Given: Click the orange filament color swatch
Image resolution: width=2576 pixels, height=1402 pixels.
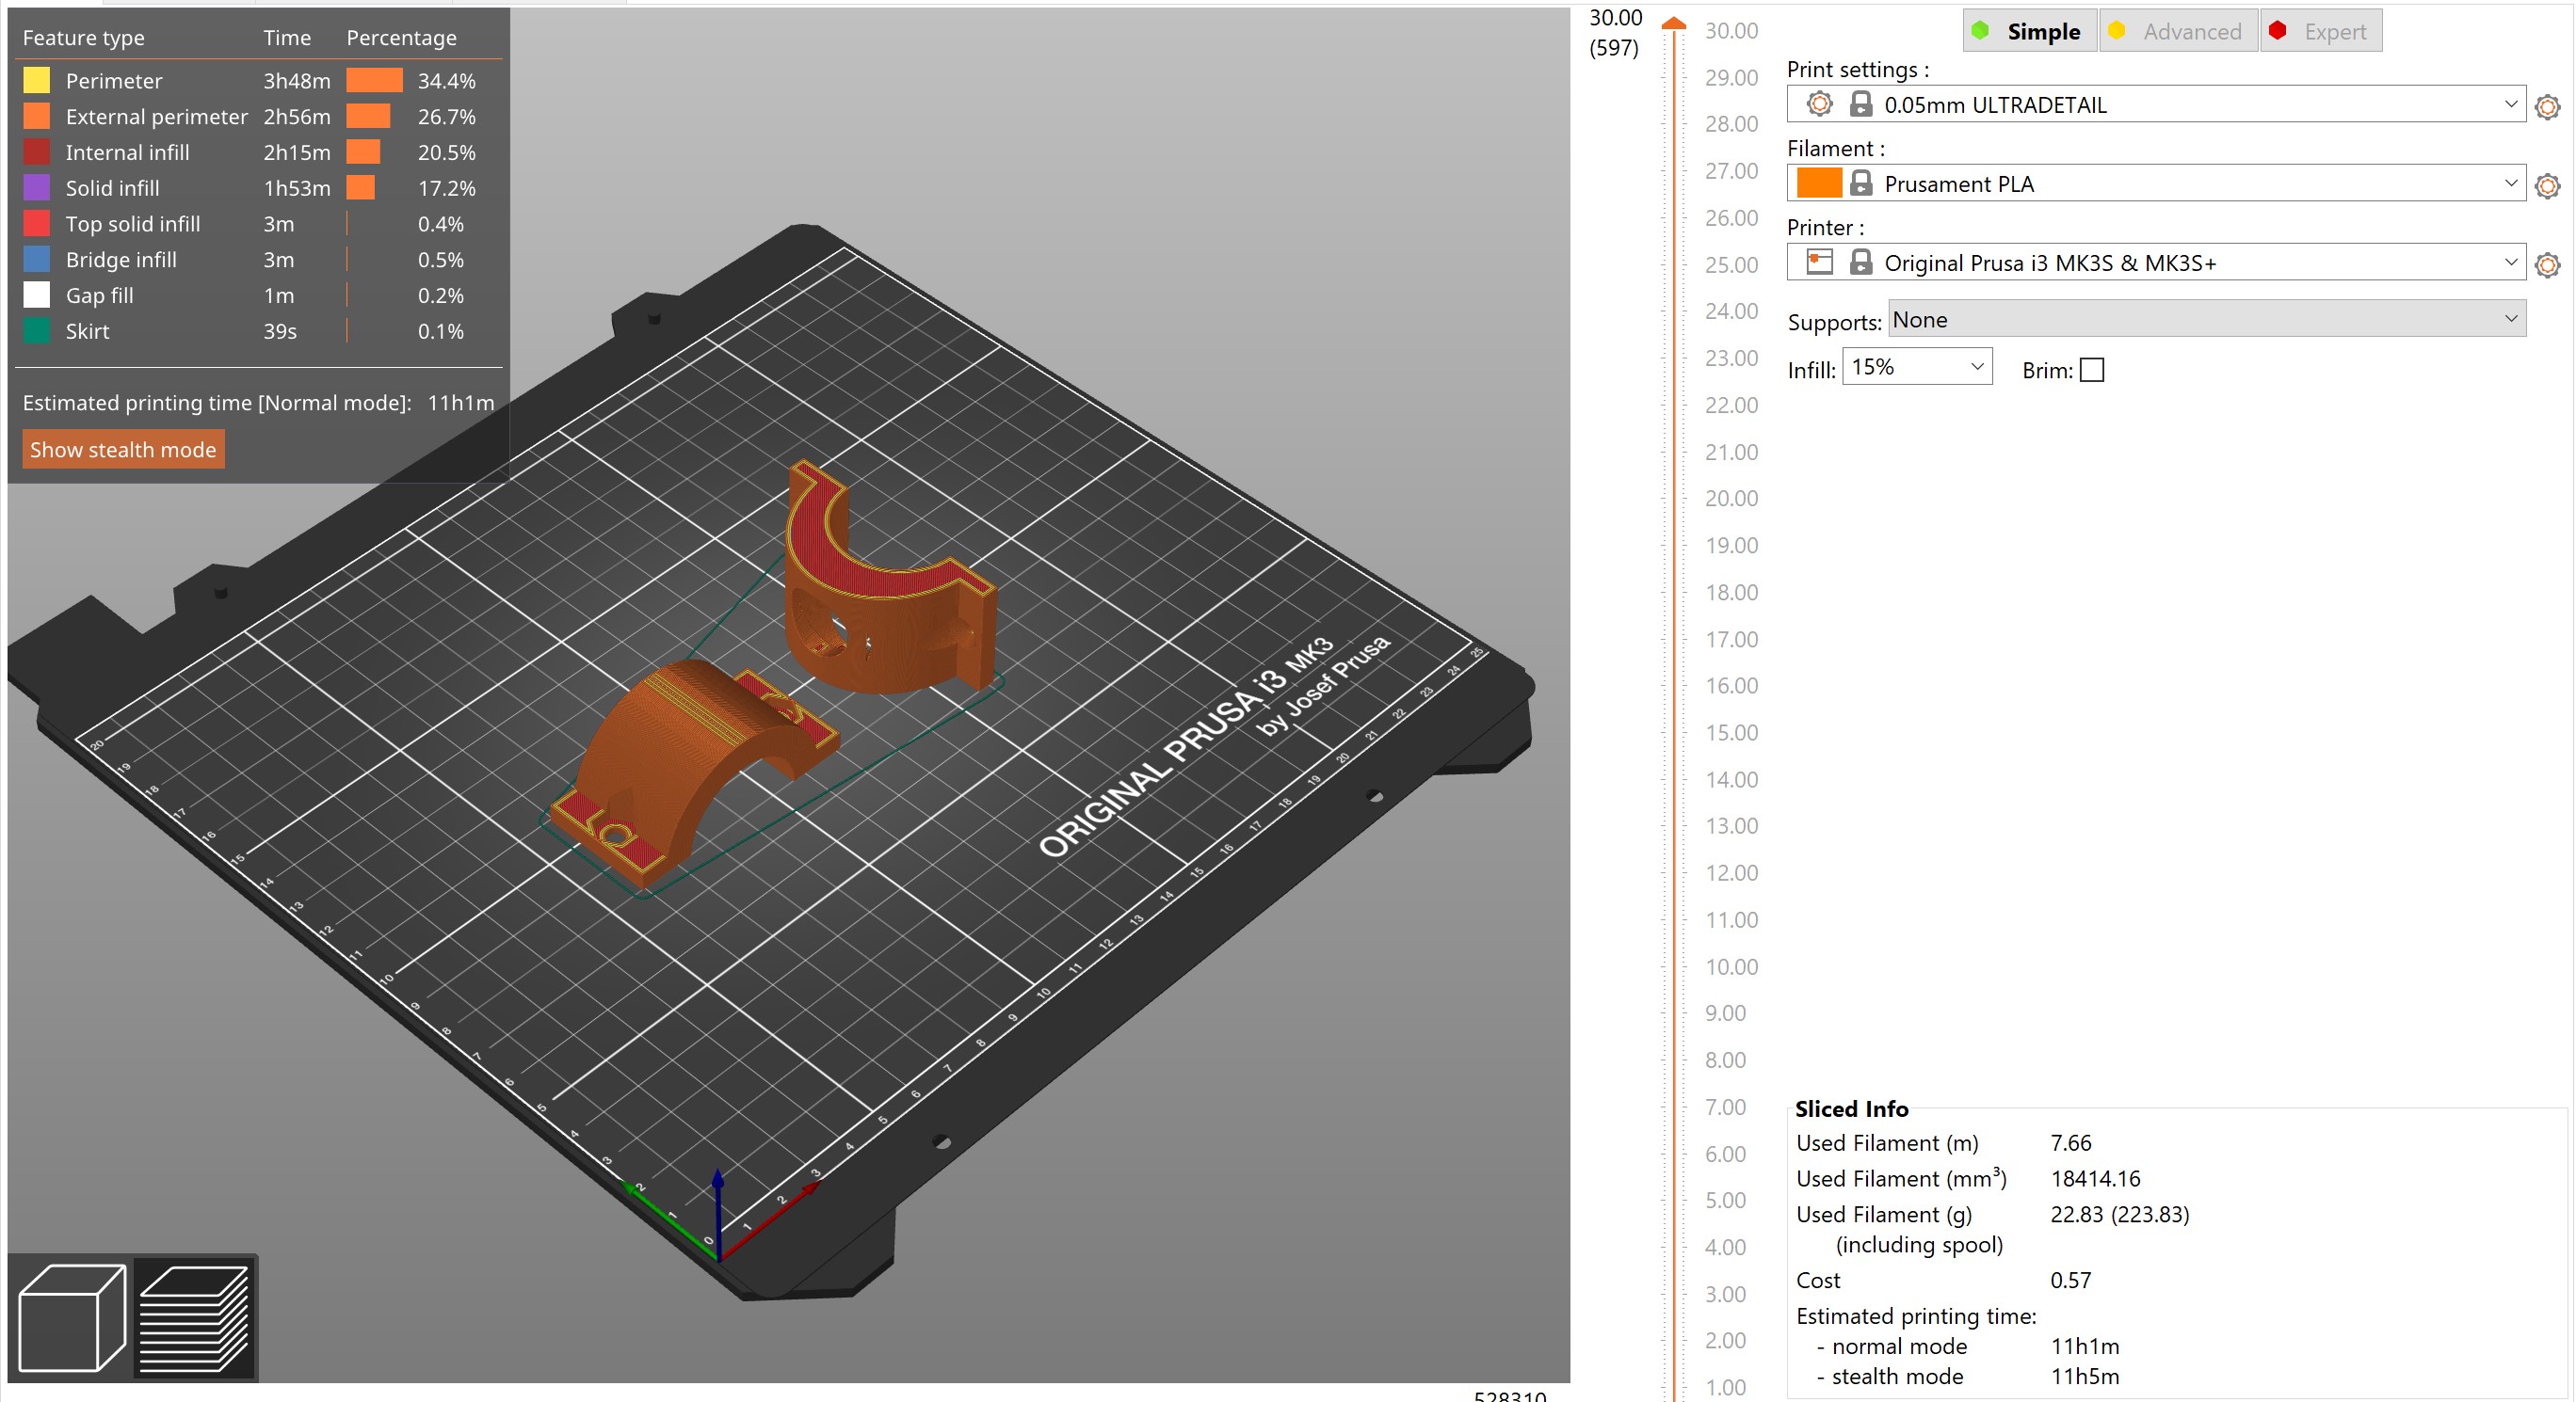Looking at the screenshot, I should (1819, 183).
